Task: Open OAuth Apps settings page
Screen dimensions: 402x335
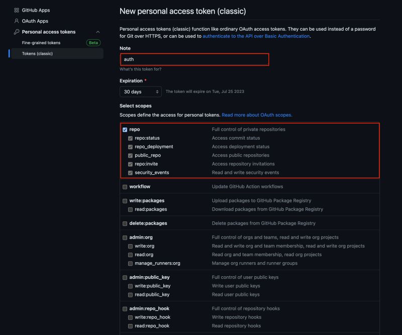Action: 35,21
